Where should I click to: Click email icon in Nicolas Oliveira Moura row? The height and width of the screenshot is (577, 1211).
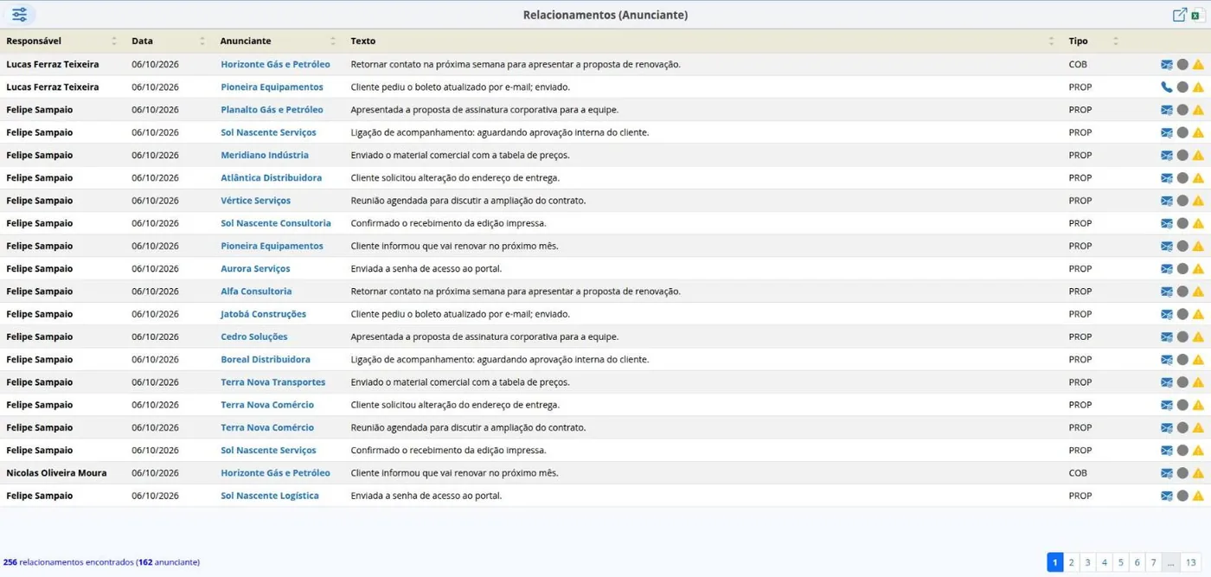coord(1167,473)
